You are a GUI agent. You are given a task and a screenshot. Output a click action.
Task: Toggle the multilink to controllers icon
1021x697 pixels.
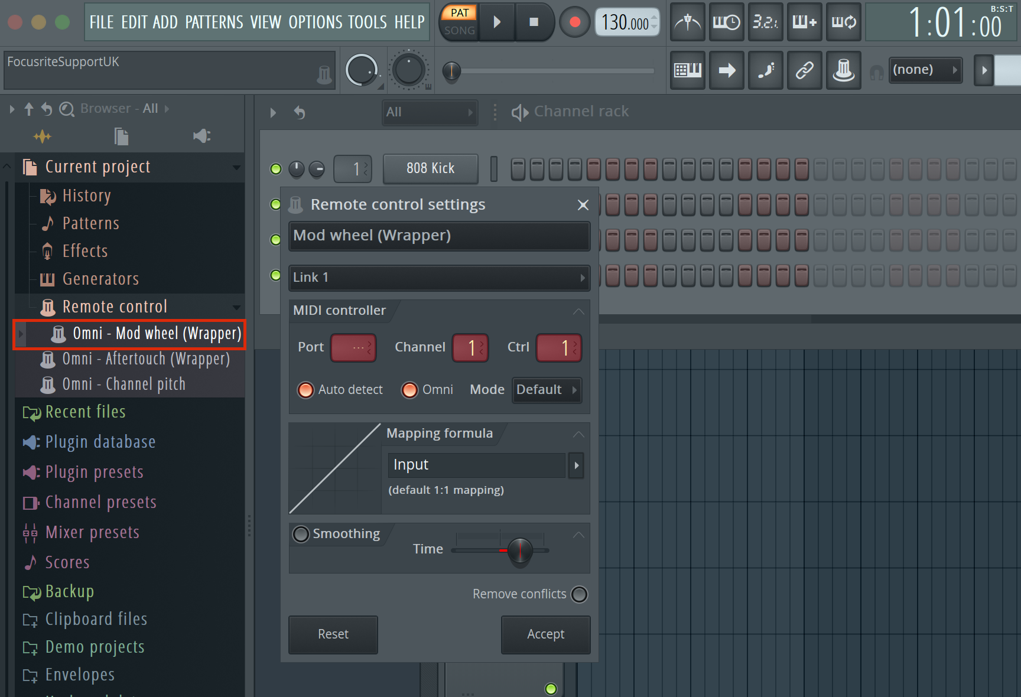pyautogui.click(x=844, y=70)
